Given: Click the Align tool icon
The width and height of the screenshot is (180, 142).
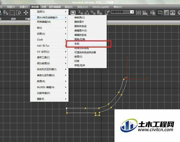Looking at the screenshot, I should (x=145, y=13).
